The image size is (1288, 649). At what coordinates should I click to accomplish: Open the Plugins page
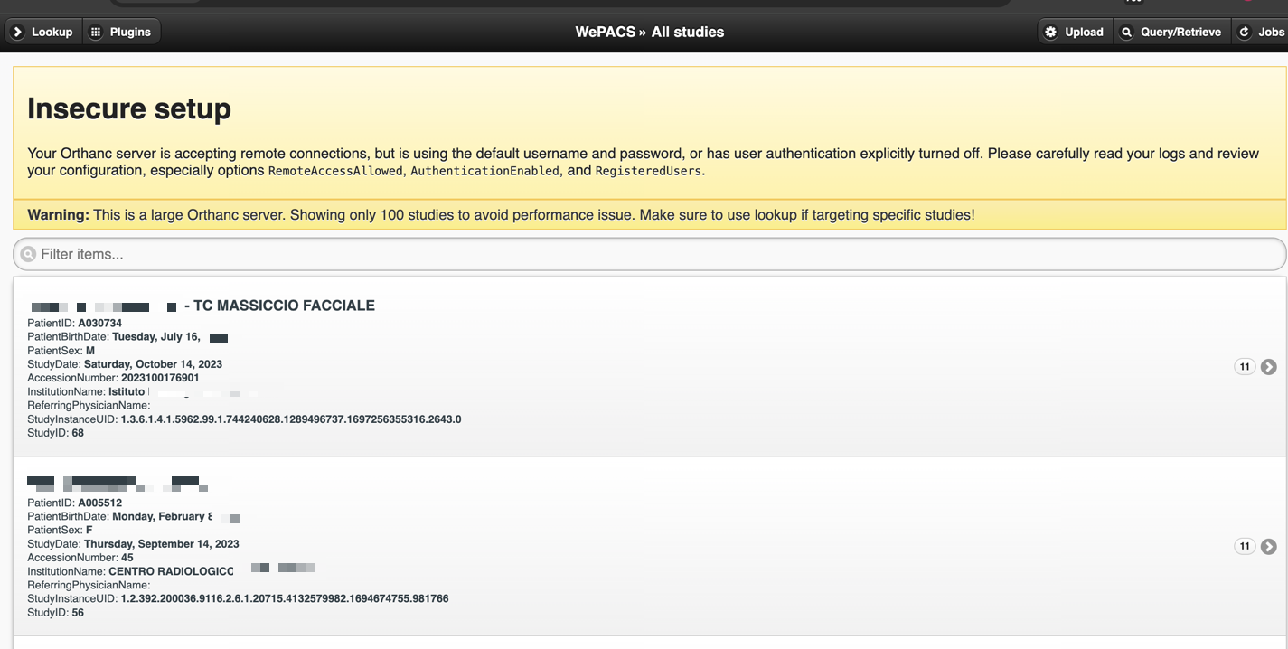click(122, 32)
